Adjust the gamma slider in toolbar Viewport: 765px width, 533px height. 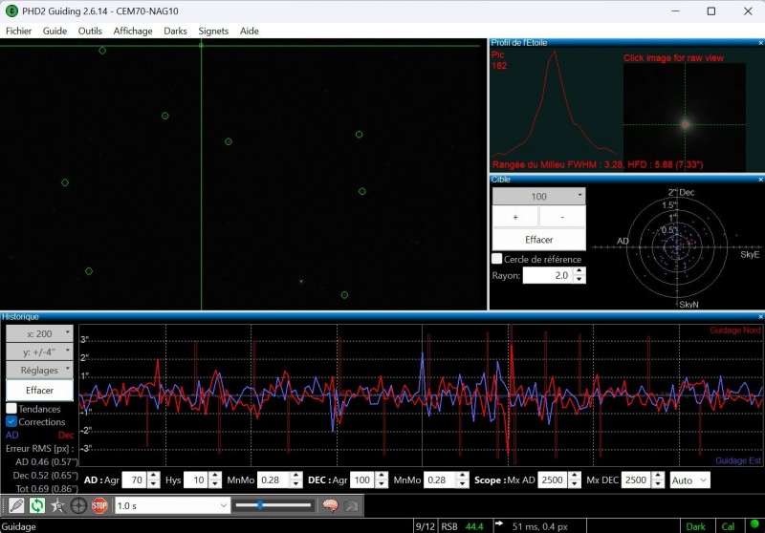point(273,505)
